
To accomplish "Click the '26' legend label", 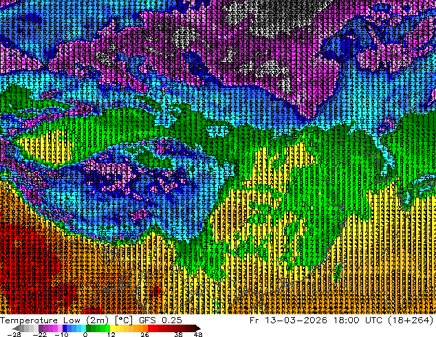I will pyautogui.click(x=144, y=334).
